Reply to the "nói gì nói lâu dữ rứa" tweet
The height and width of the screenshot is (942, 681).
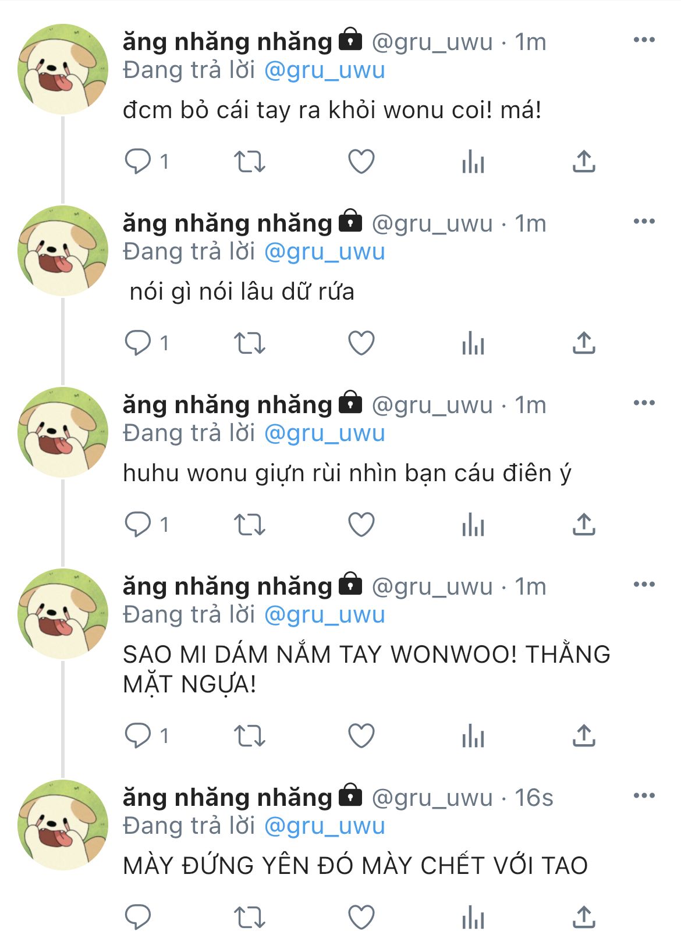138,343
